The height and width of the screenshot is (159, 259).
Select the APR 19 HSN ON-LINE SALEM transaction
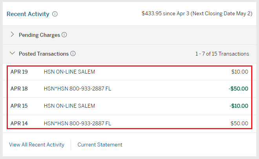(x=69, y=72)
